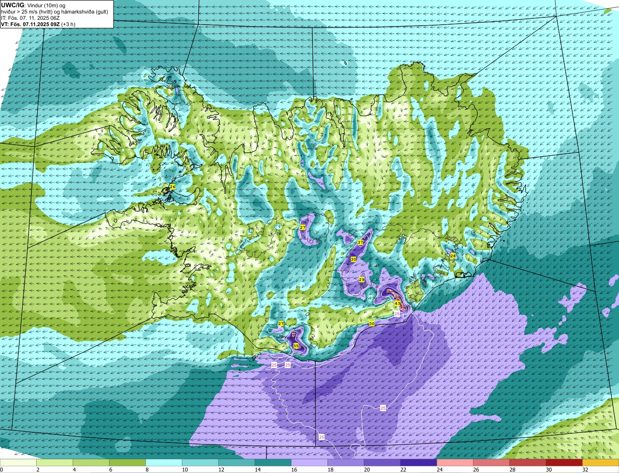Click the yellow 43 peak gust label
Viewport: 619px width, 473px height.
tap(398, 303)
